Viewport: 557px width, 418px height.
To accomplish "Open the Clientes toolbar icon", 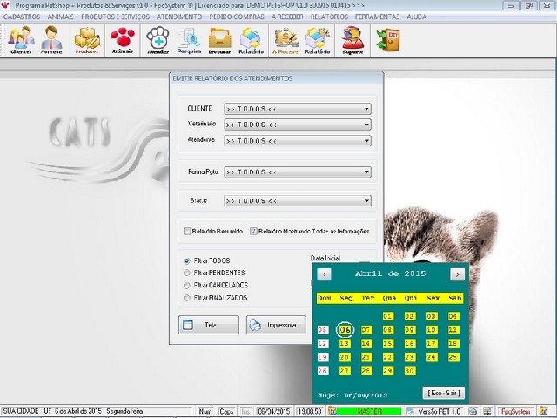I will [x=21, y=40].
